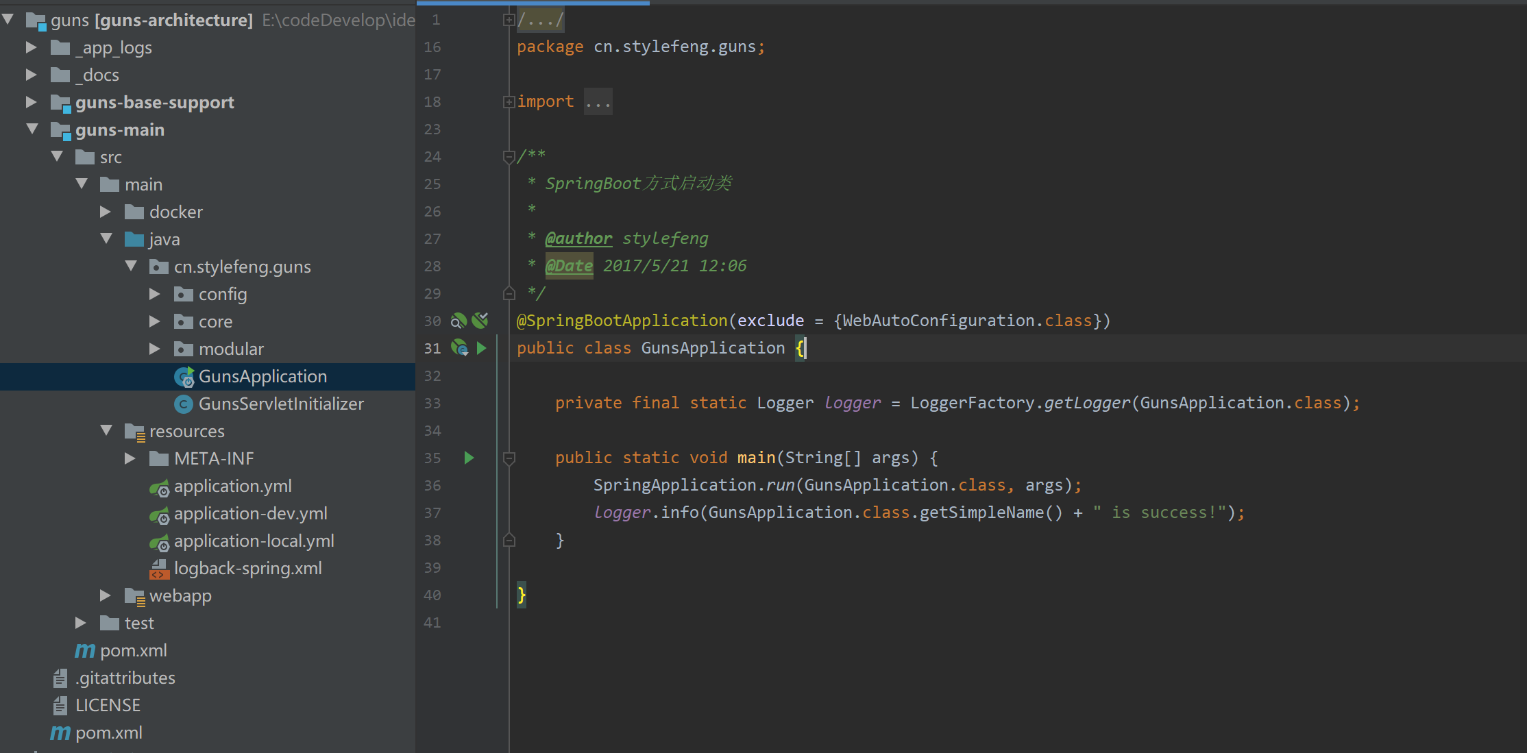Click the application.yml Spring config icon

tap(159, 487)
